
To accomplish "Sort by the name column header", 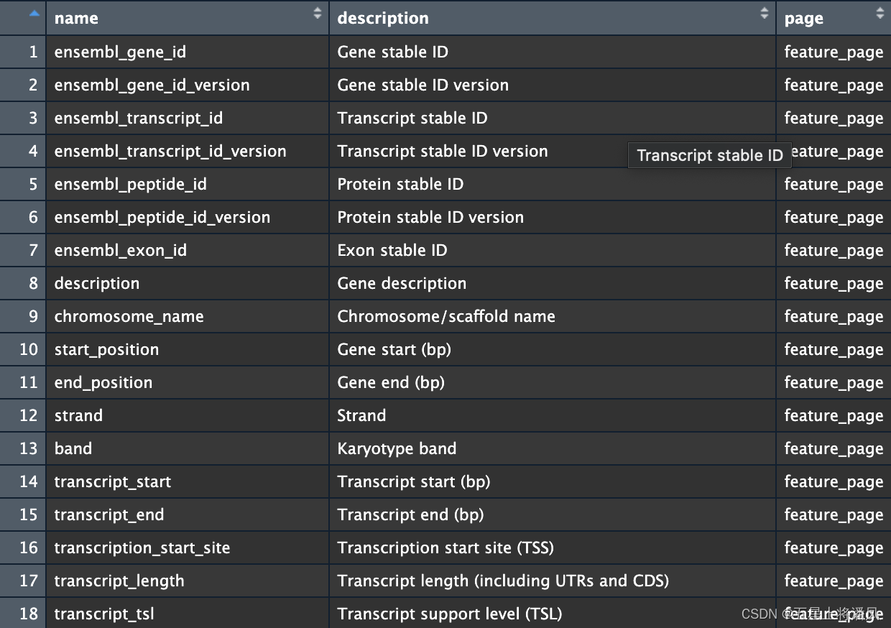I will 77,19.
